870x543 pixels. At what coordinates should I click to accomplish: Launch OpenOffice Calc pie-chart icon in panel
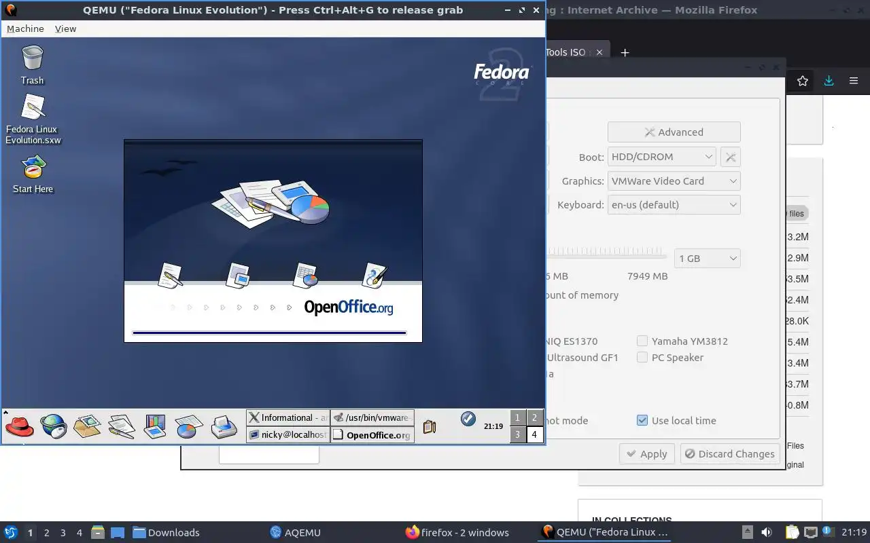coord(189,426)
